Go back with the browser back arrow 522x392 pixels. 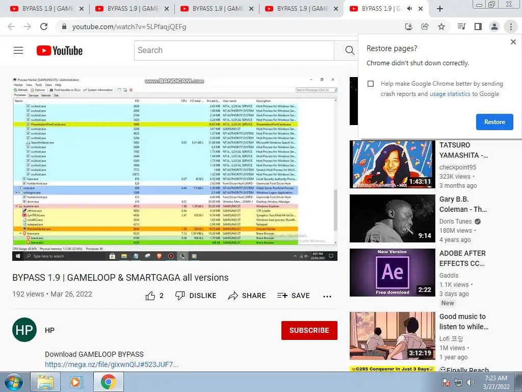click(x=11, y=27)
